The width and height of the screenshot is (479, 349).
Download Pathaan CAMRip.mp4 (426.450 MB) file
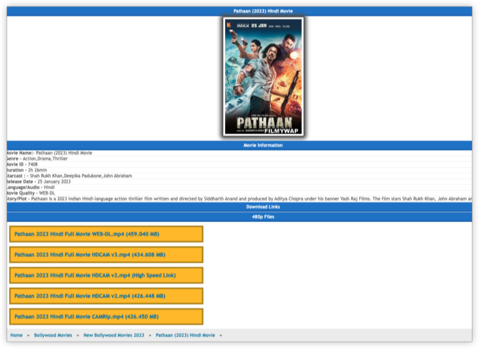(x=106, y=317)
